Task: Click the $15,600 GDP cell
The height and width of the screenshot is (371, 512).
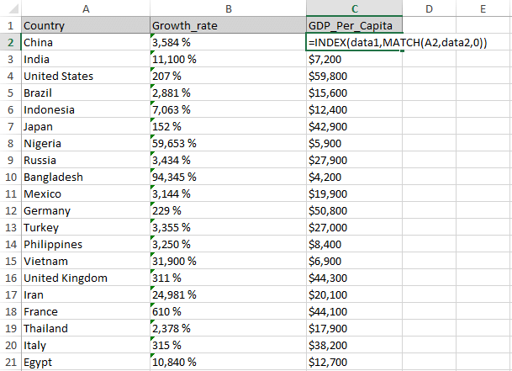Action: [354, 93]
